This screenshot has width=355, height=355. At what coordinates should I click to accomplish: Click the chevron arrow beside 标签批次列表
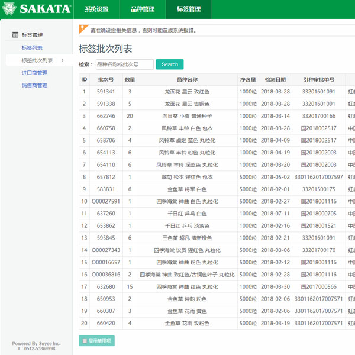click(63, 60)
